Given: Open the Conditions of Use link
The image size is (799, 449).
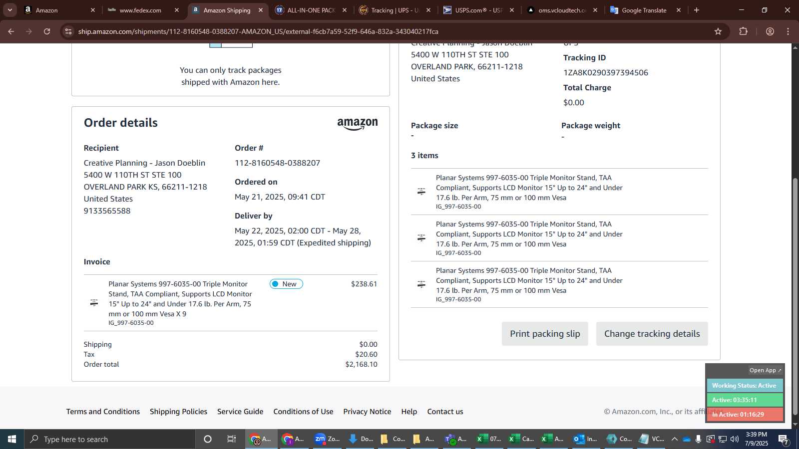Looking at the screenshot, I should [303, 412].
